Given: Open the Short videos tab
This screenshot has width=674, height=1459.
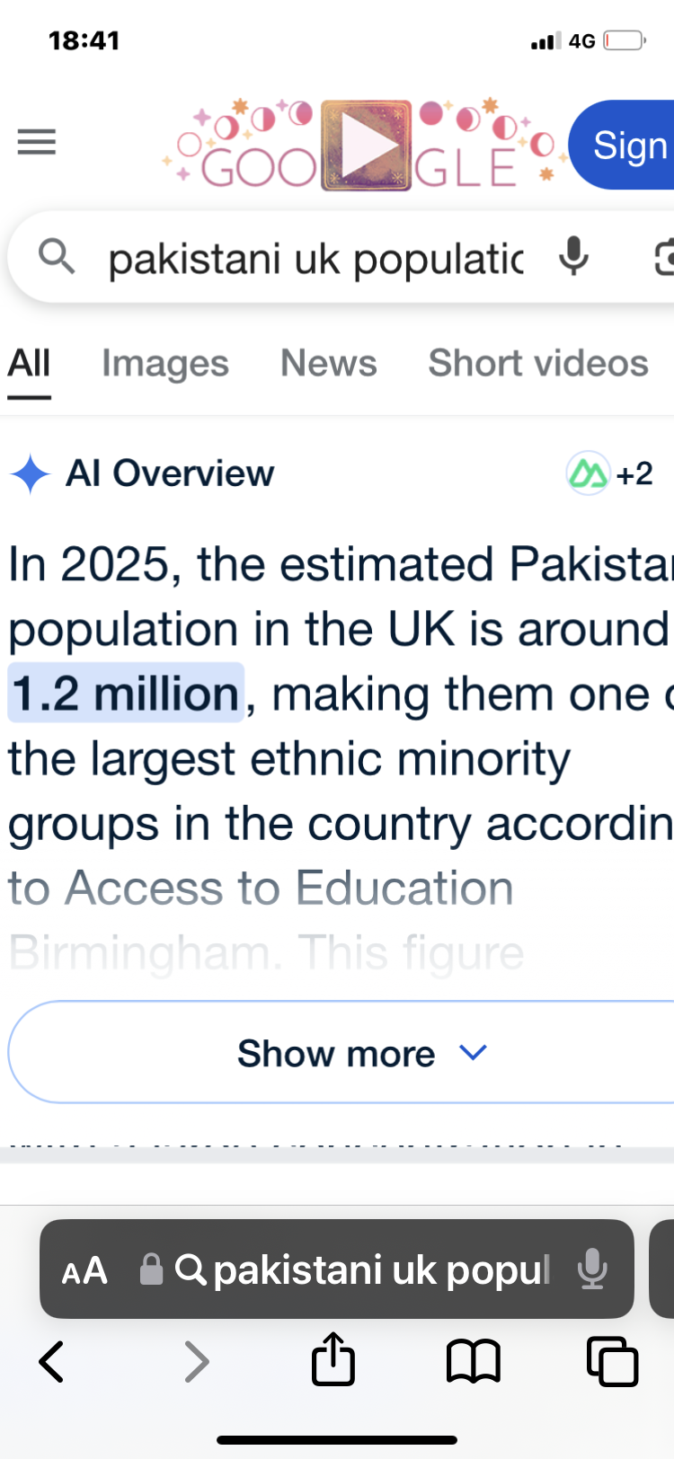Looking at the screenshot, I should pos(537,364).
